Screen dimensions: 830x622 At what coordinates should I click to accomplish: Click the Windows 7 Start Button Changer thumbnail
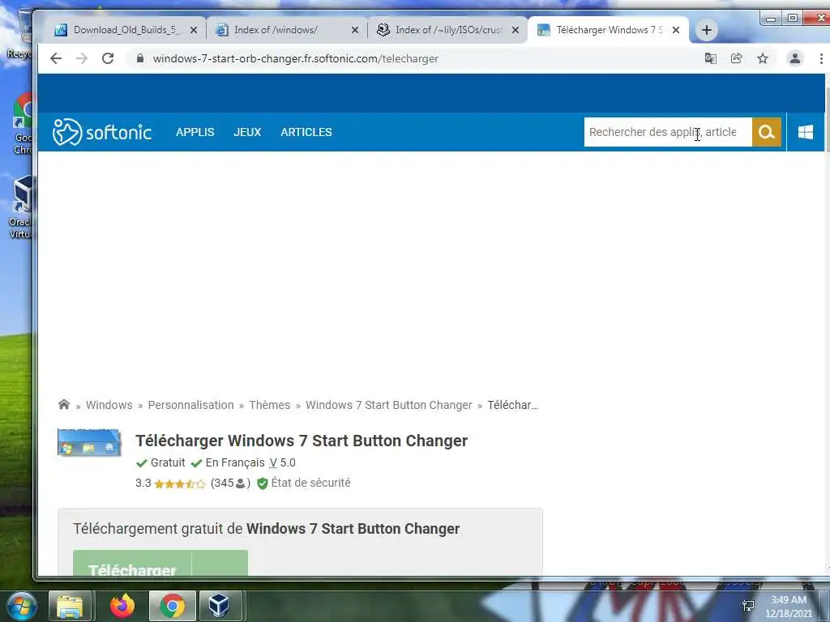(89, 442)
